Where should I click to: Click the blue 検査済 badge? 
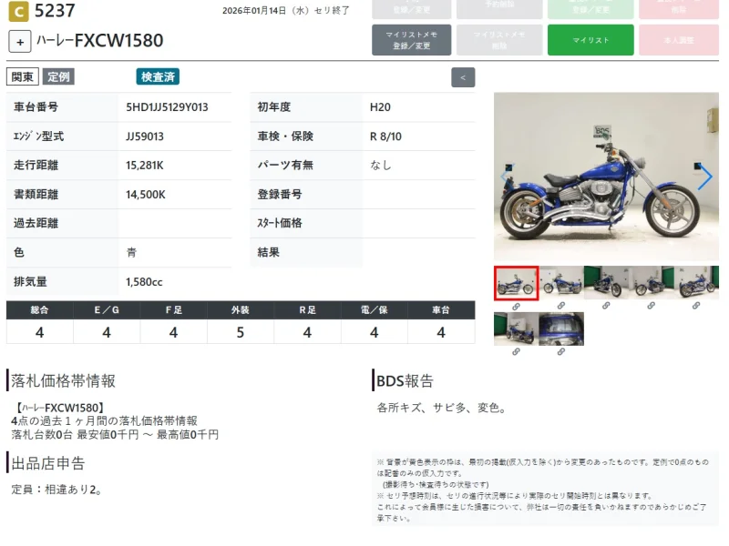click(158, 76)
